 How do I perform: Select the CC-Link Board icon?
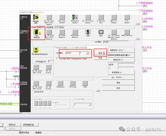(x=62, y=17)
